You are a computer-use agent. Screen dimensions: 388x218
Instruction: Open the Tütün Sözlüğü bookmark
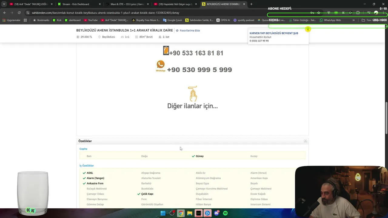(x=302, y=20)
